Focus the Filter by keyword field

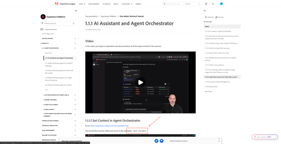tap(58, 24)
